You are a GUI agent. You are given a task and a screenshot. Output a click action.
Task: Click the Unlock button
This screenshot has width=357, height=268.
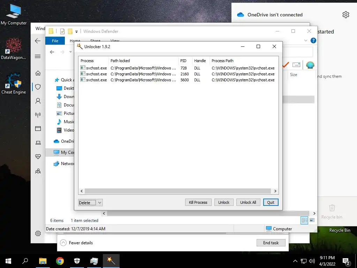click(x=224, y=202)
